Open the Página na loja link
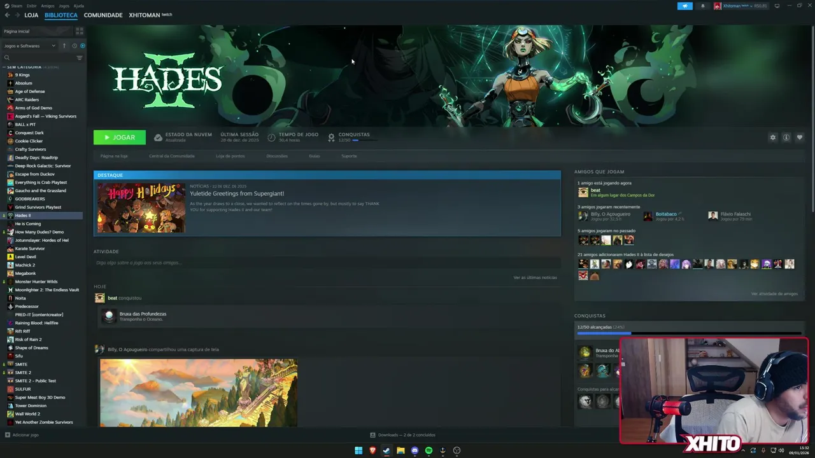815x458 pixels. point(114,156)
